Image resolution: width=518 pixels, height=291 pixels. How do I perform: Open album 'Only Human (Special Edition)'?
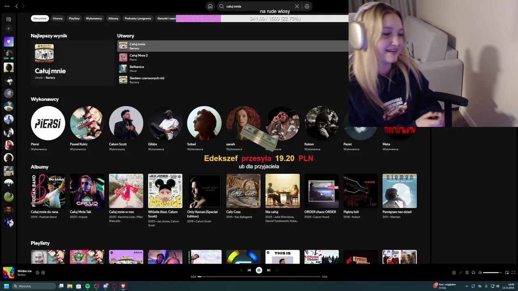coord(204,191)
